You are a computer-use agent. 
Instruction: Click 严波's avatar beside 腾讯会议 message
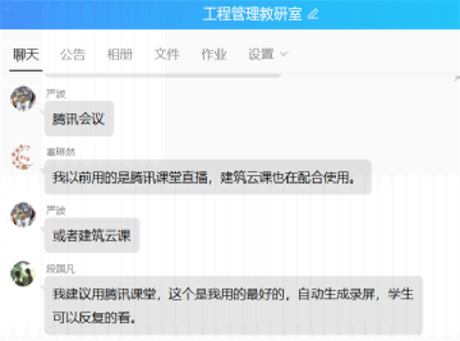23,99
